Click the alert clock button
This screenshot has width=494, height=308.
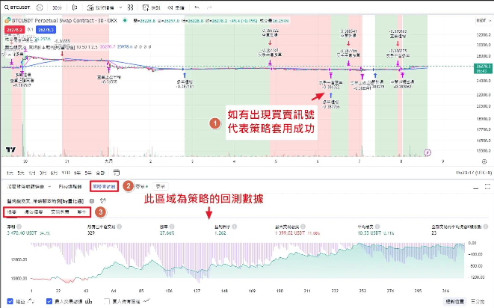click(x=151, y=7)
